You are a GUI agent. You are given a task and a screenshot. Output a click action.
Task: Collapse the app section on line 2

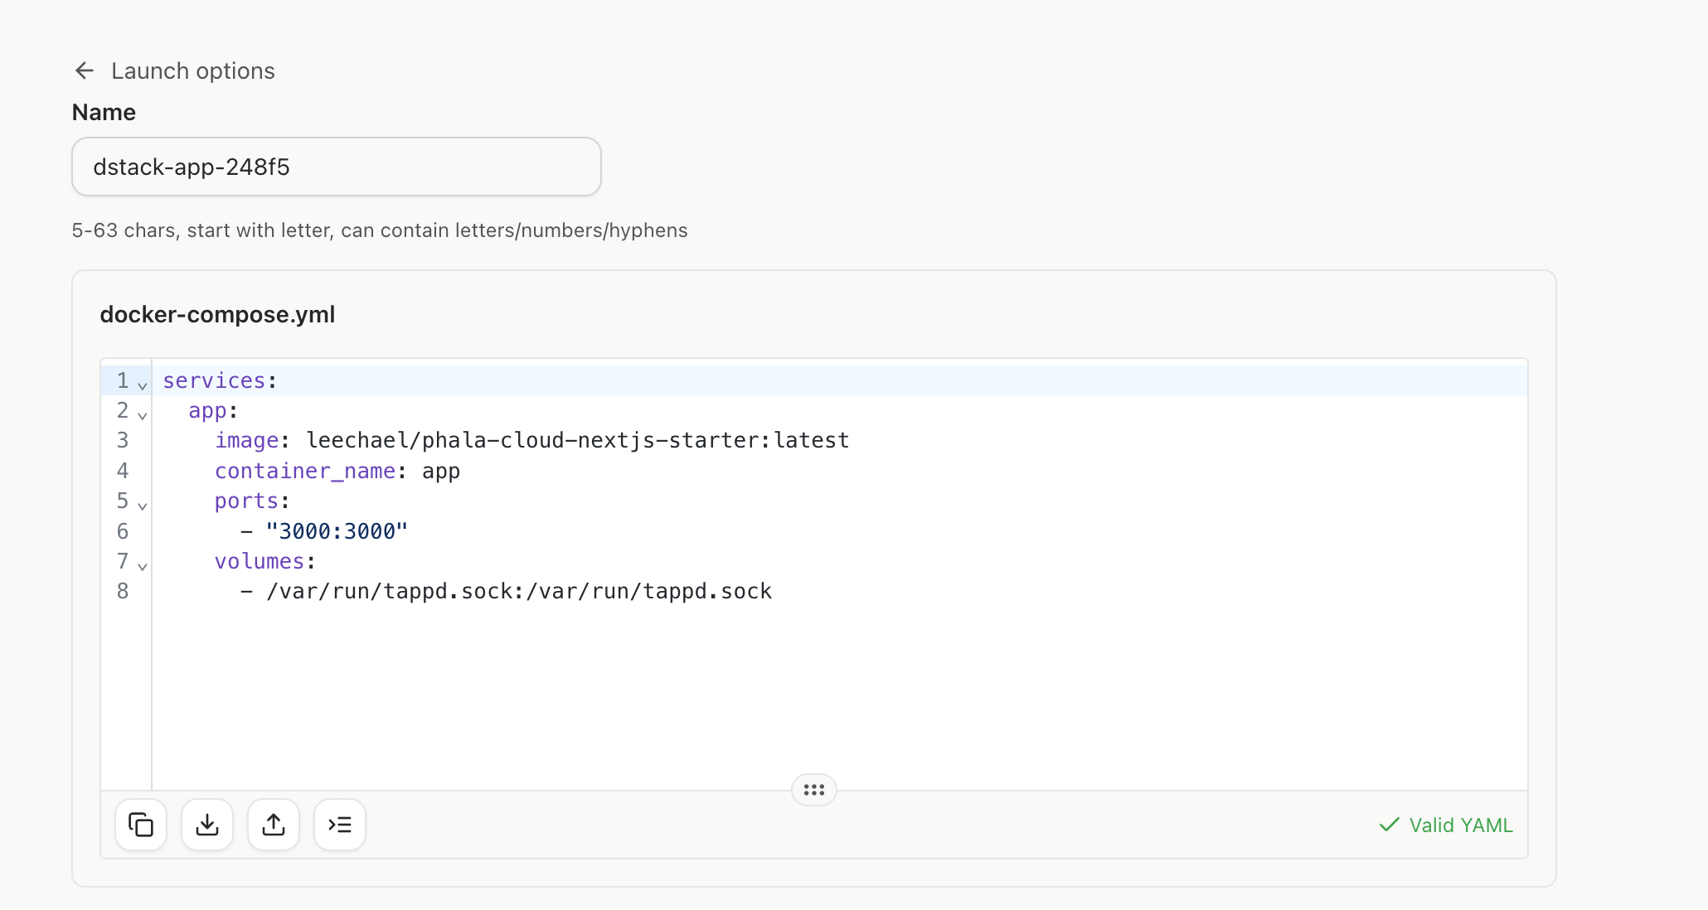pyautogui.click(x=143, y=415)
